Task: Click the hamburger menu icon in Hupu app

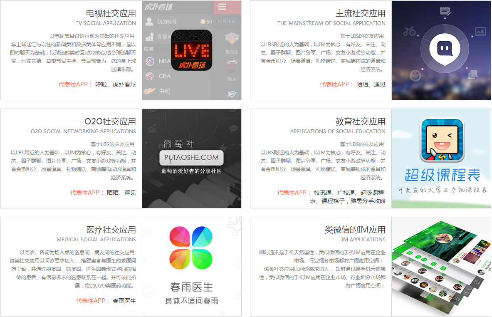Action: [222, 7]
